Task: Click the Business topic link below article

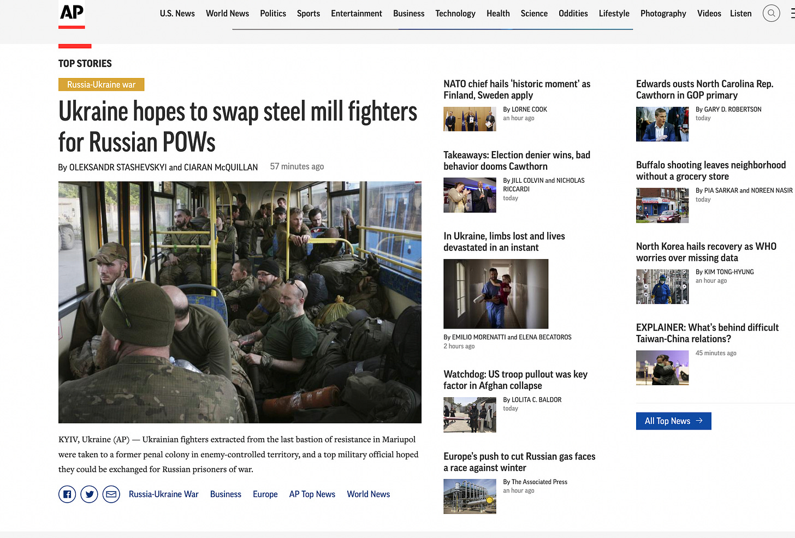Action: coord(226,494)
